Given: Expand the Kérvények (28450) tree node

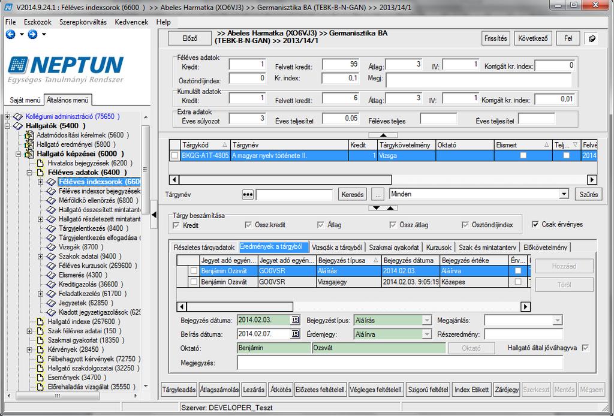Looking at the screenshot, I should 29,350.
